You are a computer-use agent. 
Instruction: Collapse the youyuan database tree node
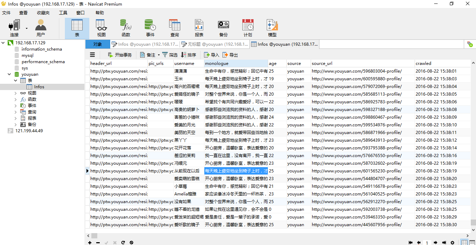(x=9, y=74)
